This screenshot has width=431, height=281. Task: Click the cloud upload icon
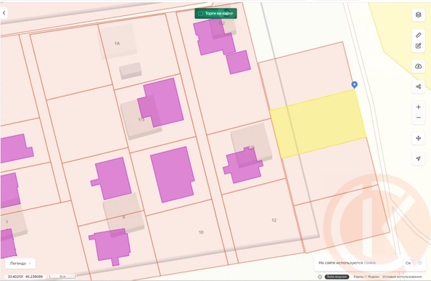click(x=418, y=66)
